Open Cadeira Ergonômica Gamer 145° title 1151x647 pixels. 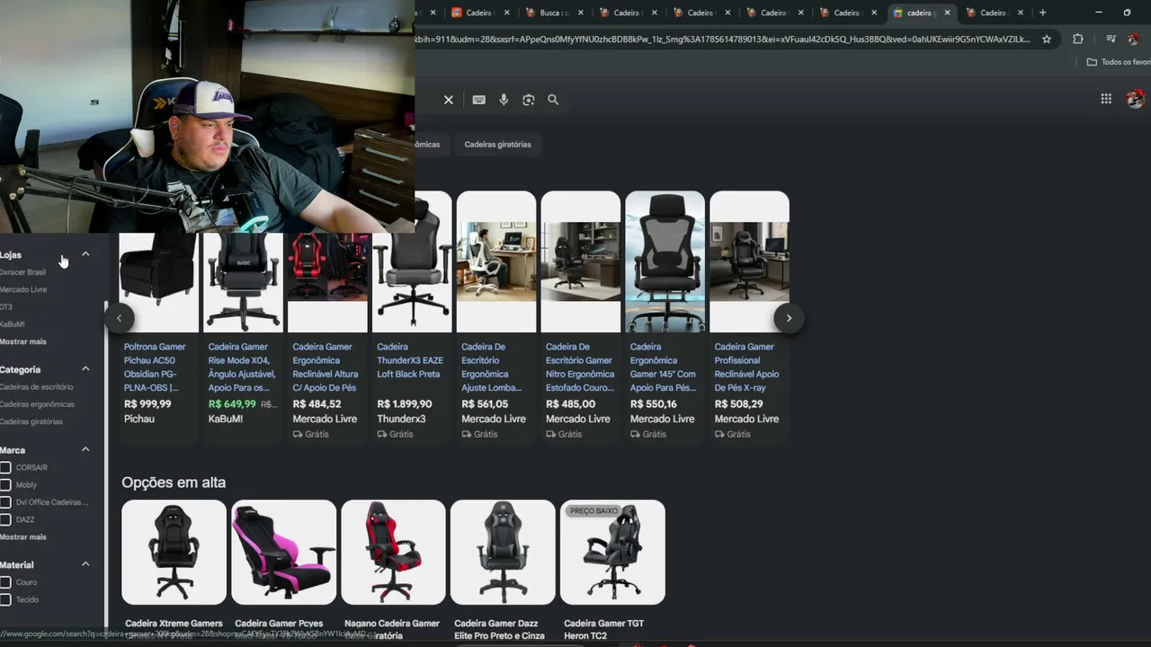click(664, 367)
